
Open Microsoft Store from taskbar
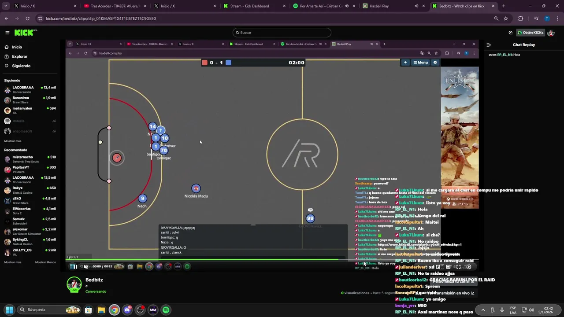coord(88,310)
